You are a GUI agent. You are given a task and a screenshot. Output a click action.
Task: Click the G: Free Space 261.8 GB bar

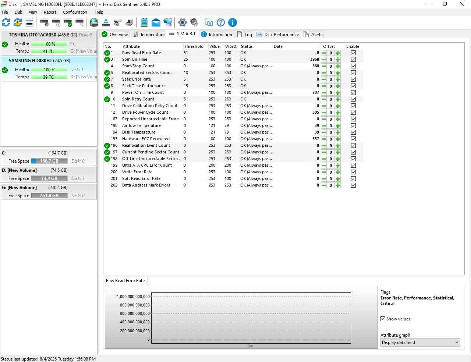coord(49,196)
